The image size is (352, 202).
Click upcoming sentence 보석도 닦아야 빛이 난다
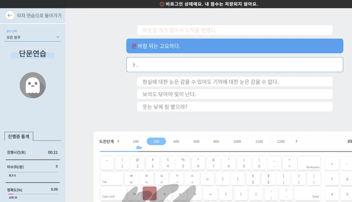tap(235, 94)
